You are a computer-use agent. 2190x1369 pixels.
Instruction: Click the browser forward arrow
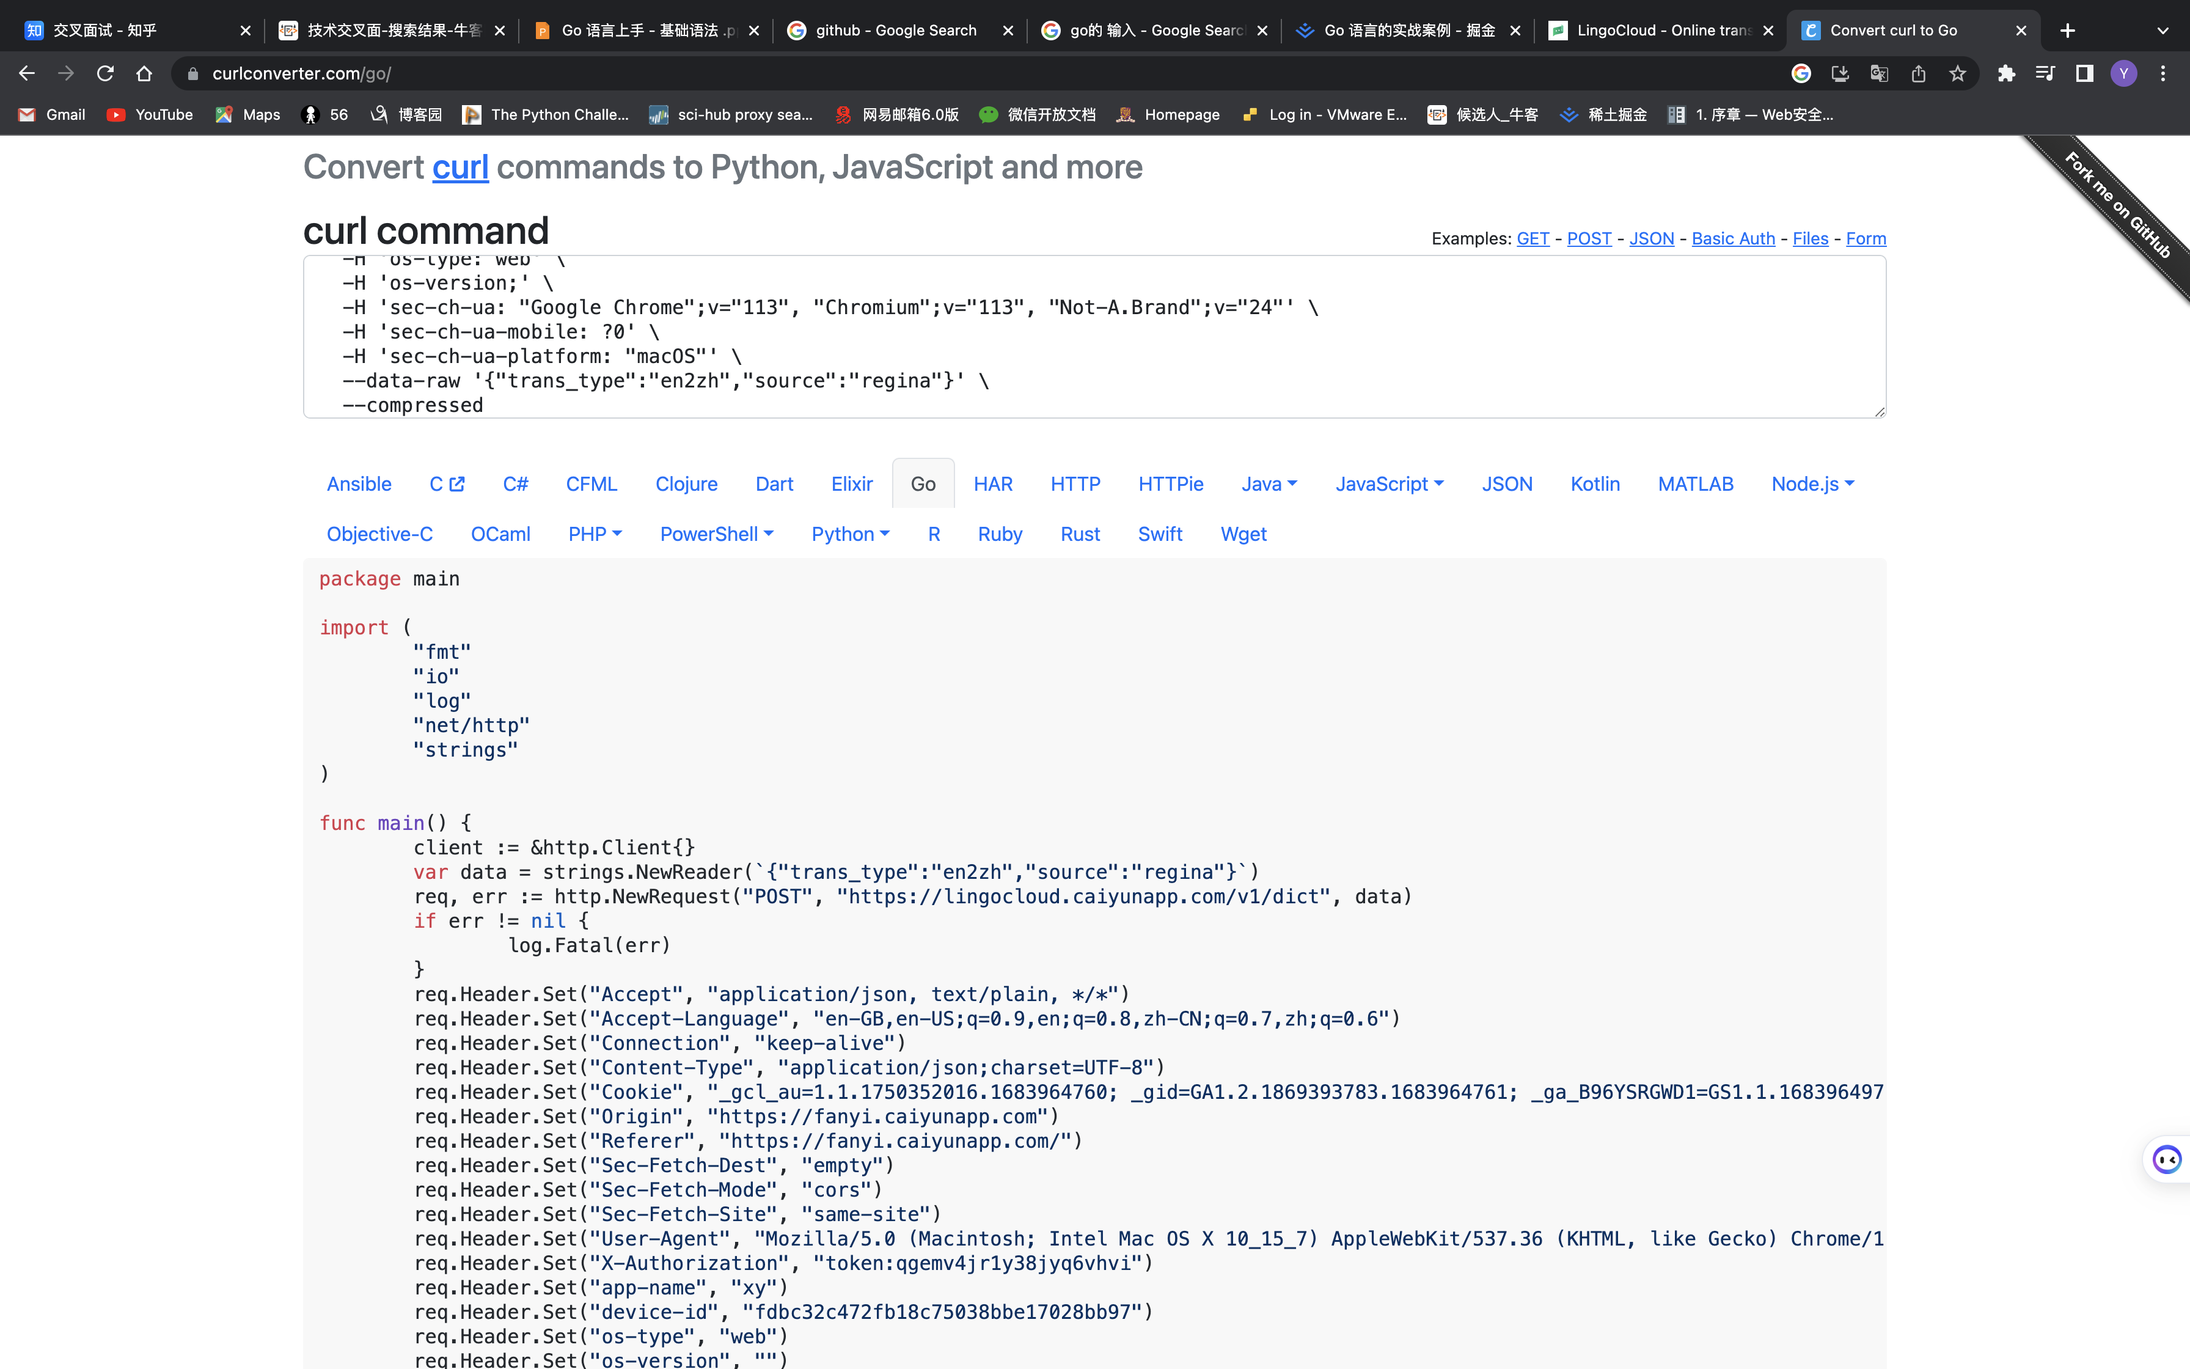(65, 73)
